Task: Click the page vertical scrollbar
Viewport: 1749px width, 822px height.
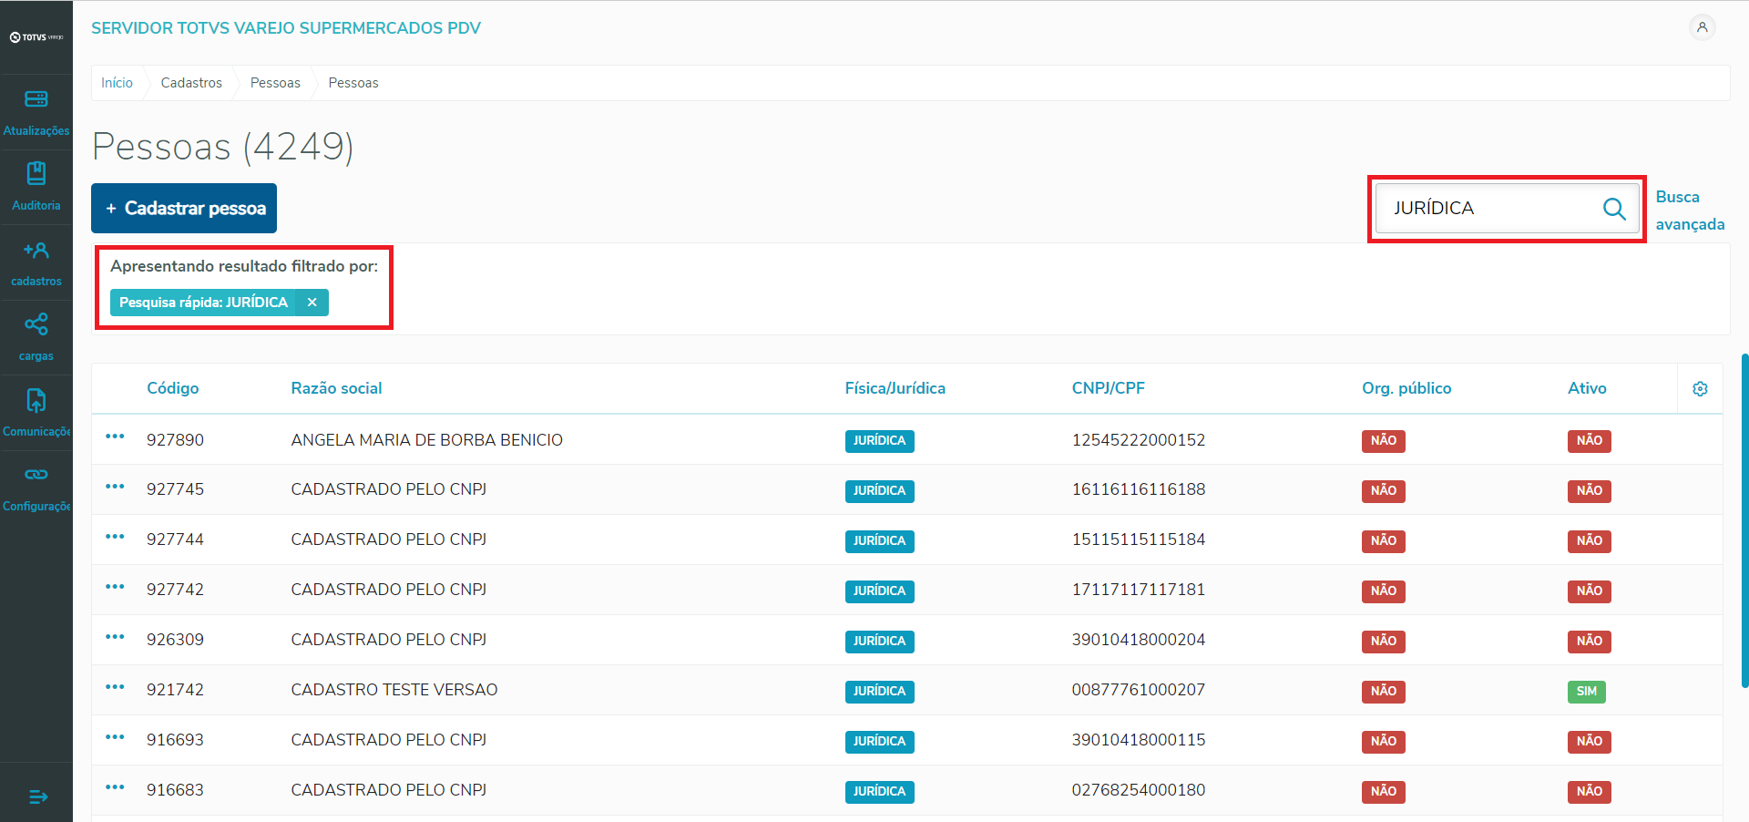Action: 1744,520
